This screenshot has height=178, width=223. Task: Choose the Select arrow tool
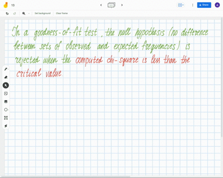[x=6, y=85]
